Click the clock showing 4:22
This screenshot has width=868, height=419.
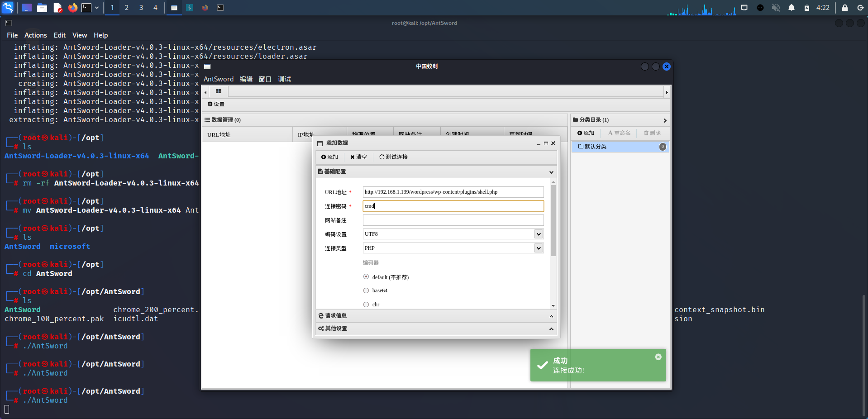pyautogui.click(x=823, y=8)
